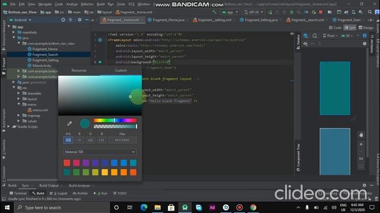
Task: Open File Explorer from taskbar
Action: click(157, 208)
